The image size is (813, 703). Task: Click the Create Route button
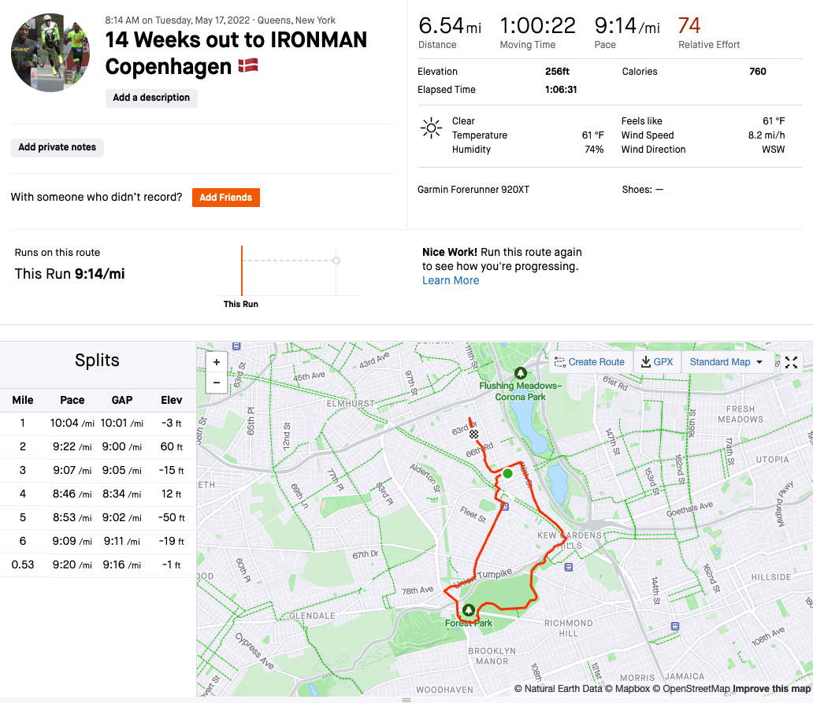[x=589, y=362]
